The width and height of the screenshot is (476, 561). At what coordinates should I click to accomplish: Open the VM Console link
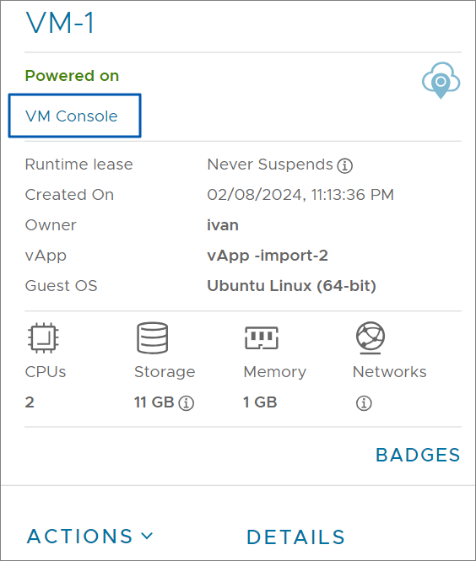(72, 116)
